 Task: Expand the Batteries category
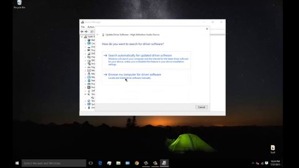(85, 40)
